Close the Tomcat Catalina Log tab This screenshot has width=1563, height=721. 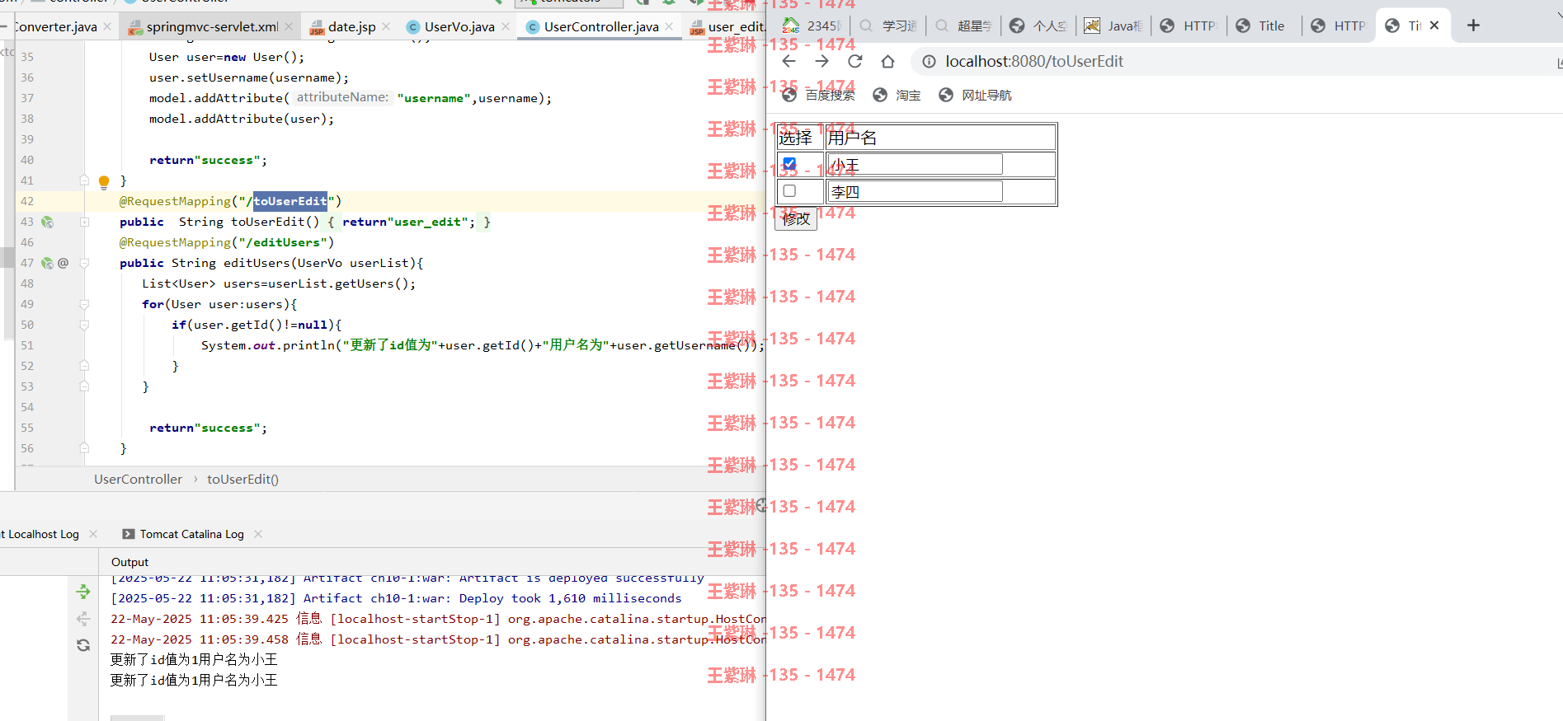tap(258, 534)
